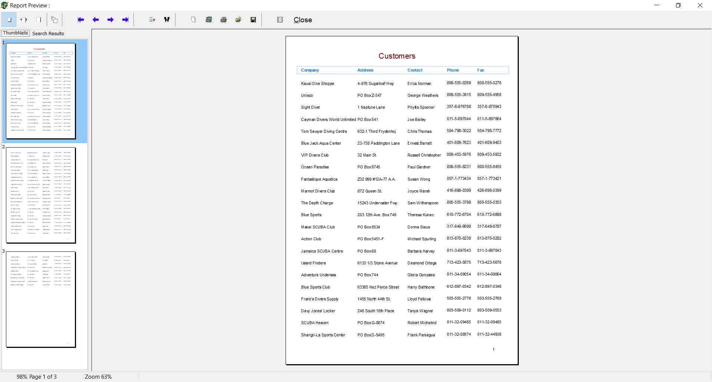This screenshot has height=382, width=712.
Task: Click the Ocean Paradise entry
Action: (315, 167)
